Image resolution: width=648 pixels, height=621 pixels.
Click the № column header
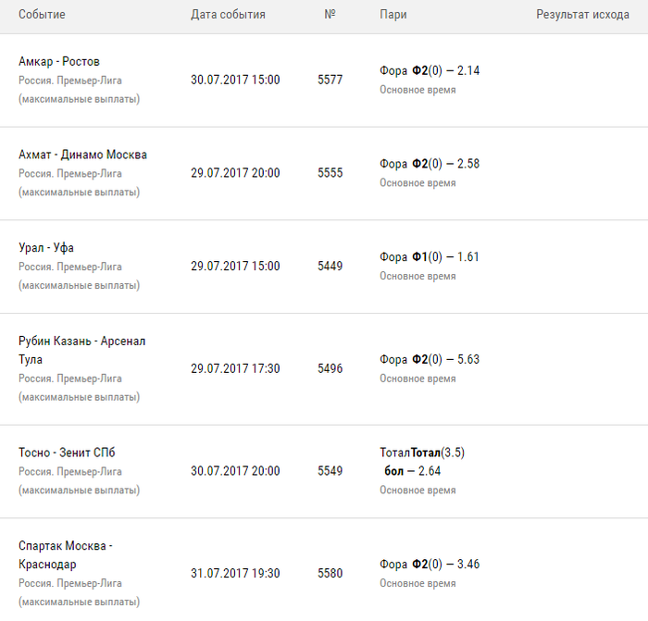click(330, 15)
